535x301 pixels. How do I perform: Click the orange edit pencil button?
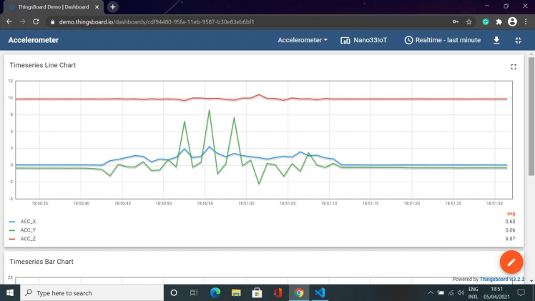[511, 262]
